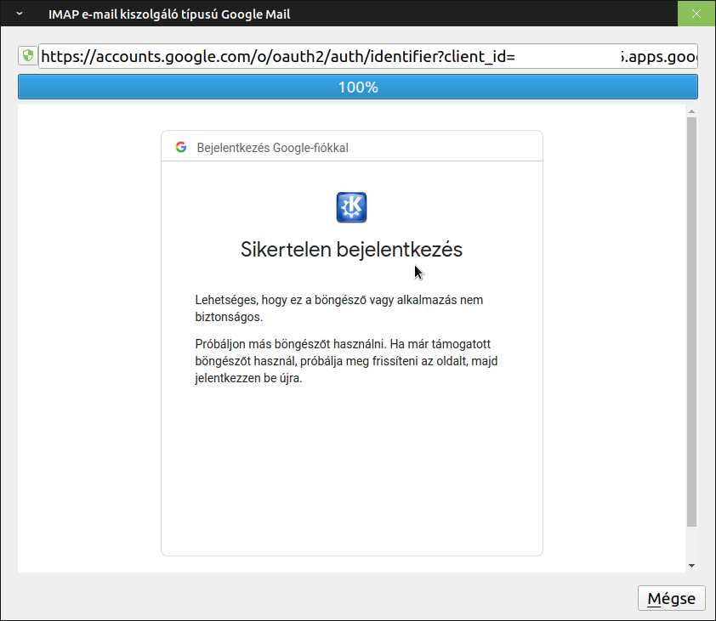The width and height of the screenshot is (716, 621).
Task: Click the 100% loading progress bar
Action: pyautogui.click(x=358, y=87)
